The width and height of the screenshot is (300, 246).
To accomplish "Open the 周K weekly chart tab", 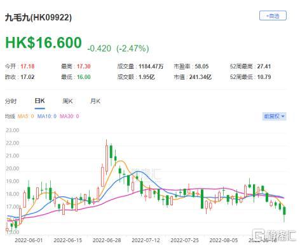I will point(67,101).
